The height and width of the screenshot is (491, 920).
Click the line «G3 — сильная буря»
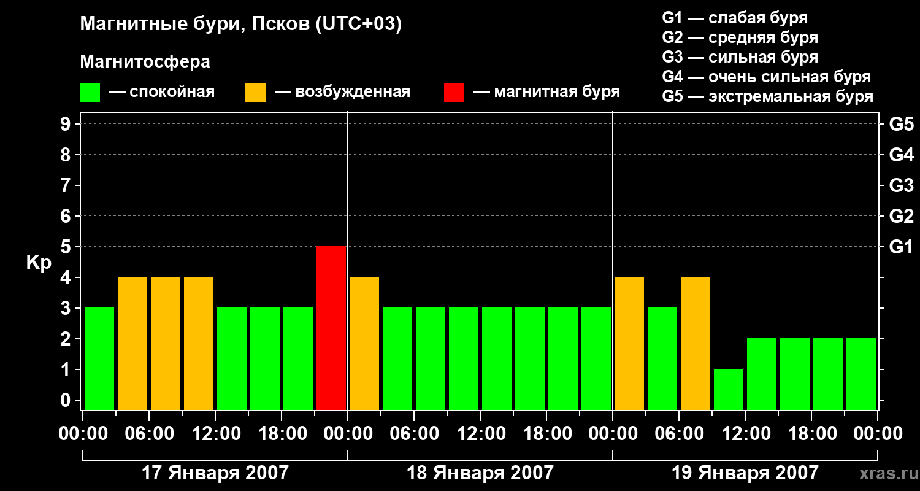click(740, 57)
